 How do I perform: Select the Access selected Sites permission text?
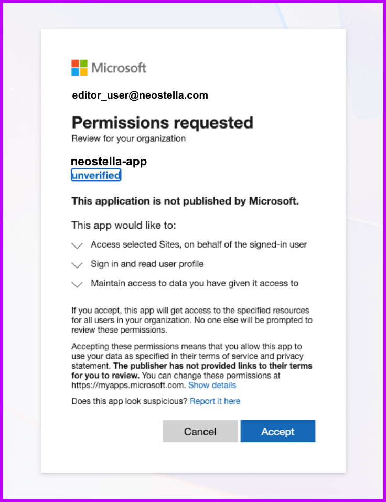[x=199, y=244]
